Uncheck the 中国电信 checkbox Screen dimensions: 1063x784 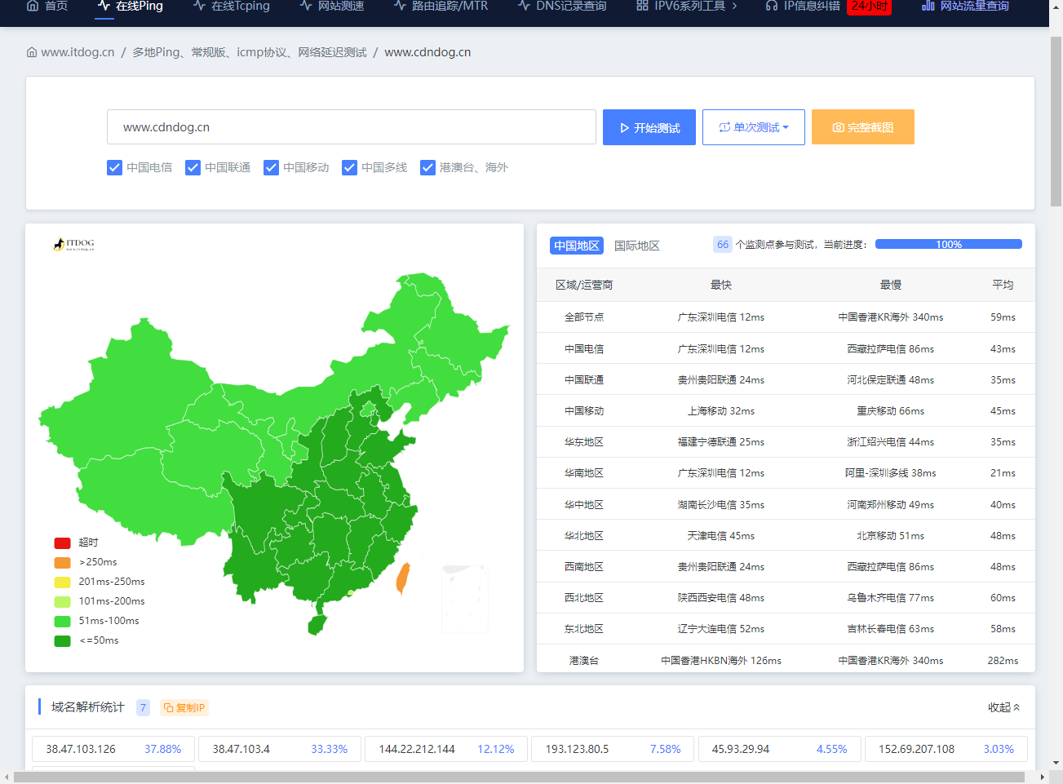[115, 167]
